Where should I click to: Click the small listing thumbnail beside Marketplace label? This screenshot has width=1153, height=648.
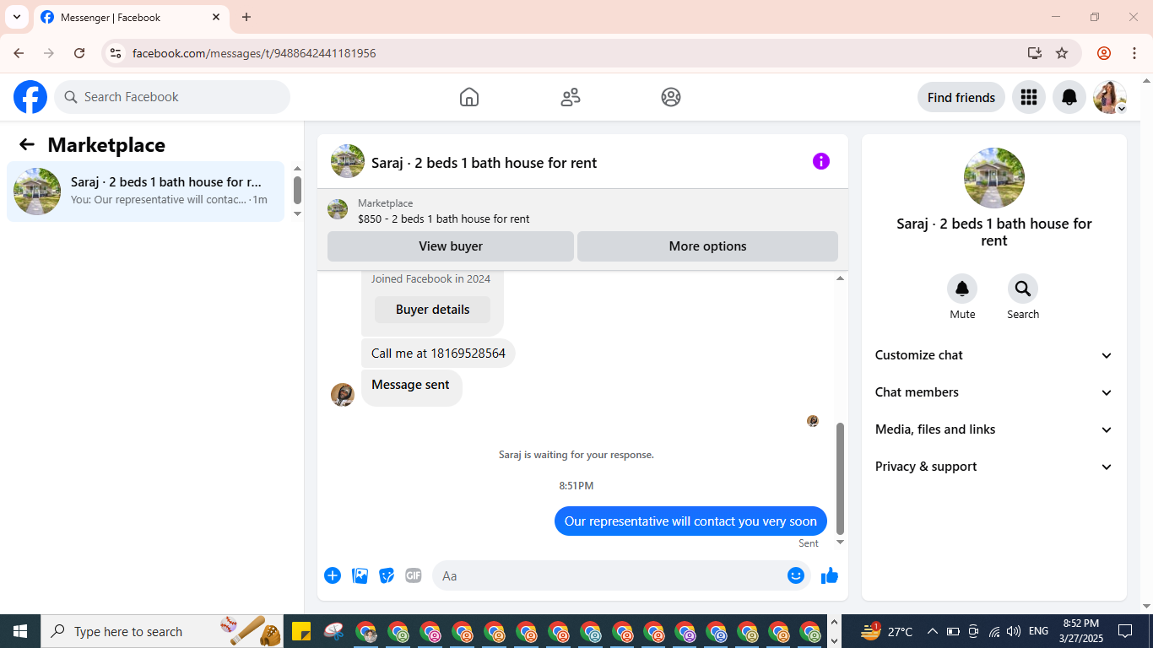point(338,209)
